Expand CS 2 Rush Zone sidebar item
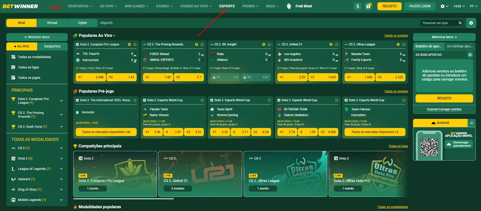The image size is (481, 211). [61, 127]
